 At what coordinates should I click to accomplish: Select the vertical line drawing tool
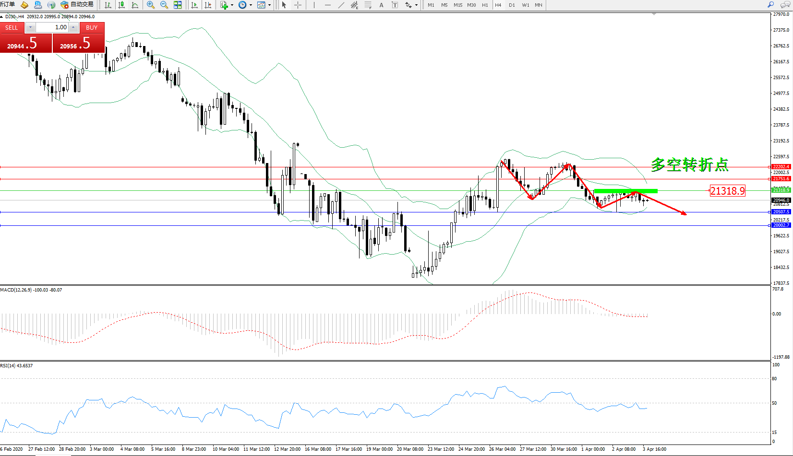314,5
